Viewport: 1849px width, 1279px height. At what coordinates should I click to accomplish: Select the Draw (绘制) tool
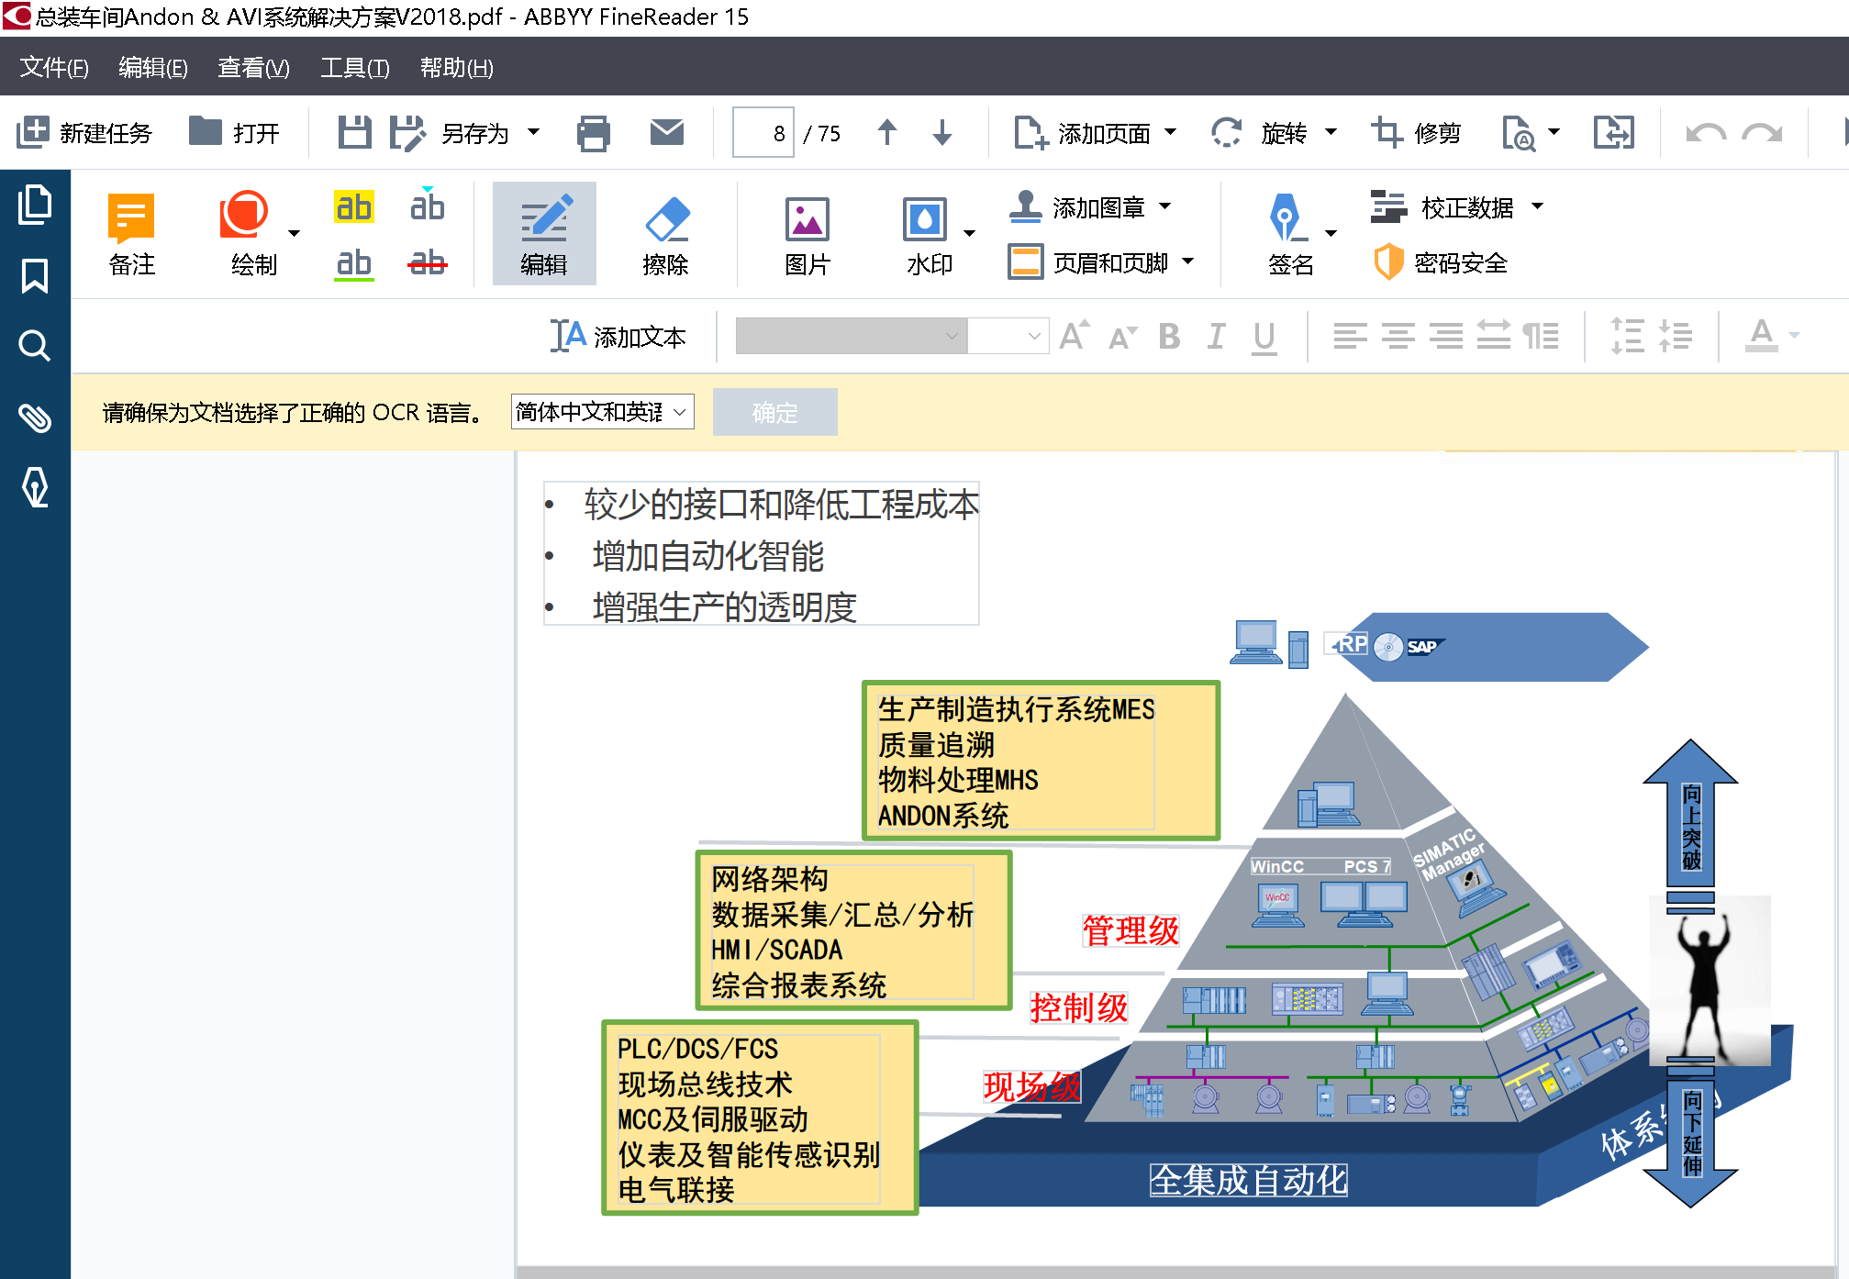[244, 234]
